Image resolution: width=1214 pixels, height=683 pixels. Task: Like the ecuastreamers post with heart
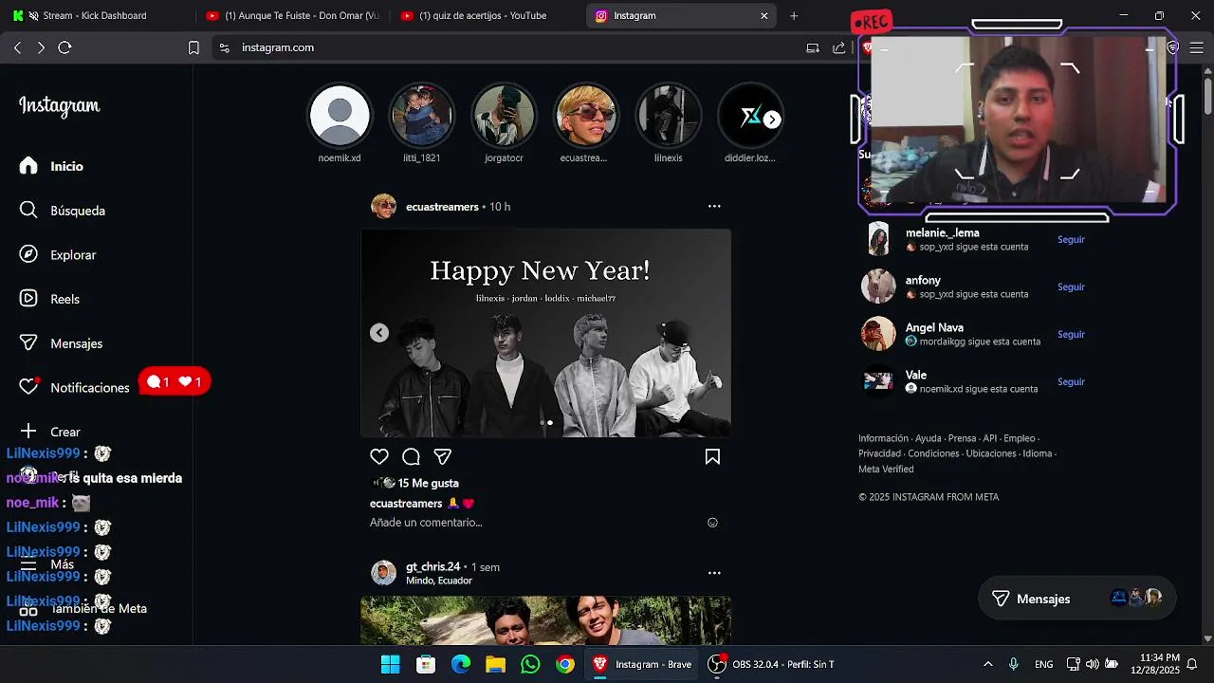point(379,457)
